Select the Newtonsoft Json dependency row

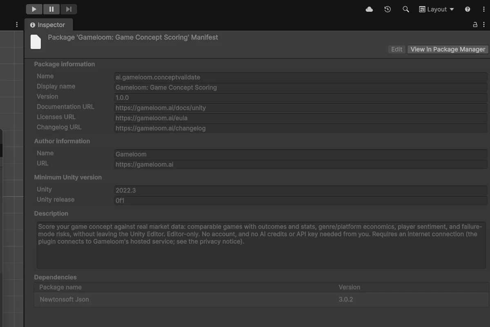[261, 300]
